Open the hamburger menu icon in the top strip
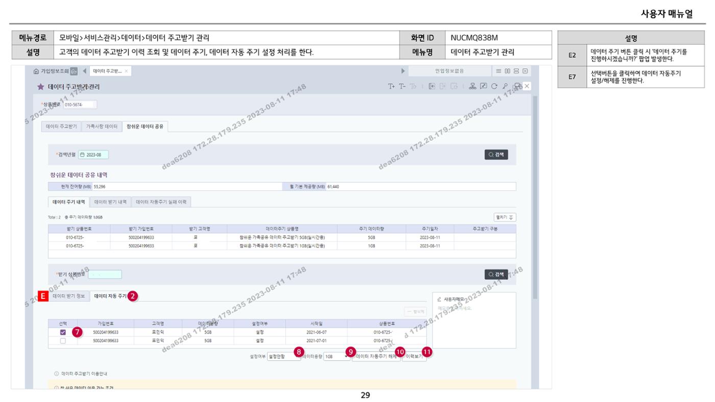715x402 pixels. pos(498,71)
